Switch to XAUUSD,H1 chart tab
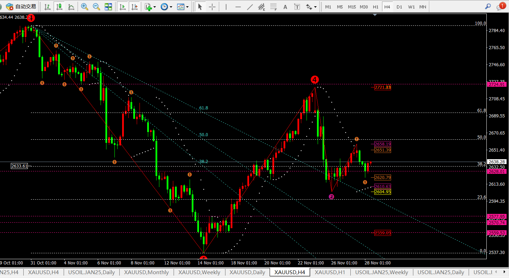 point(330,272)
